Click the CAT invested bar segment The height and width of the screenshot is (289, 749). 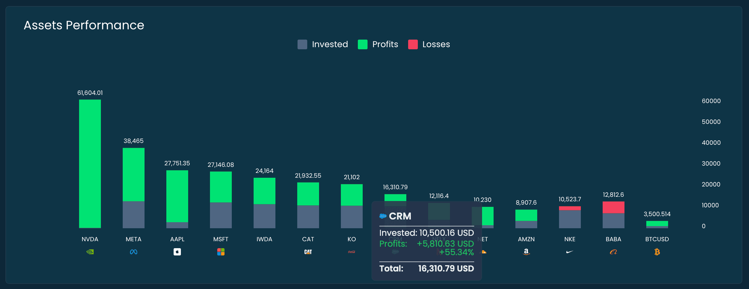[x=308, y=217]
